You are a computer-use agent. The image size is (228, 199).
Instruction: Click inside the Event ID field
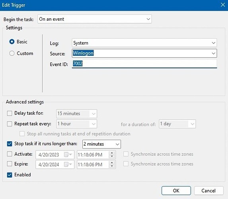(144, 64)
